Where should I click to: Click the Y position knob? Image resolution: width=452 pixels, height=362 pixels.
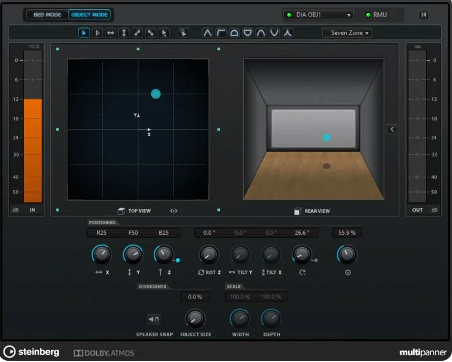133,254
